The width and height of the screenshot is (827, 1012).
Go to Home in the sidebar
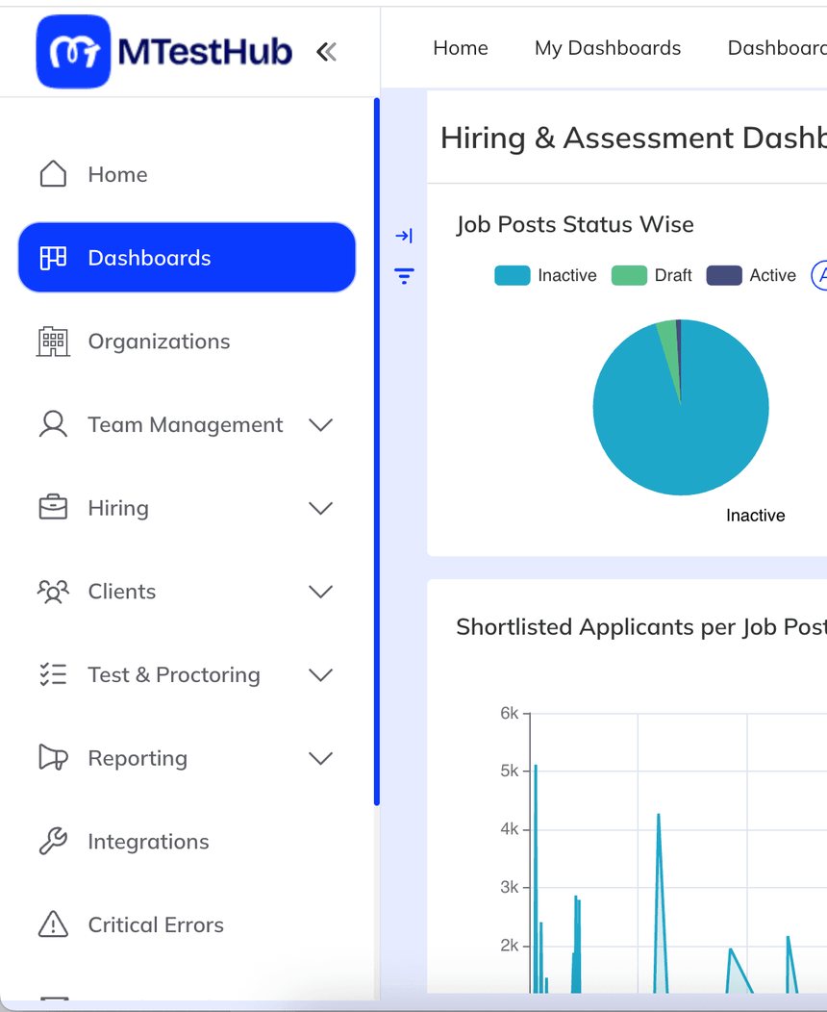click(187, 174)
